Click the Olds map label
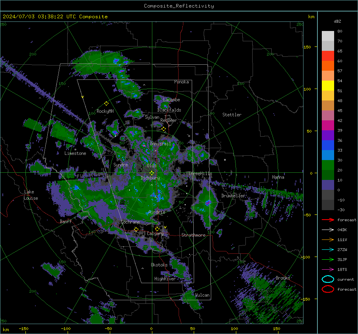The height and width of the screenshot is (334, 358). 152,166
